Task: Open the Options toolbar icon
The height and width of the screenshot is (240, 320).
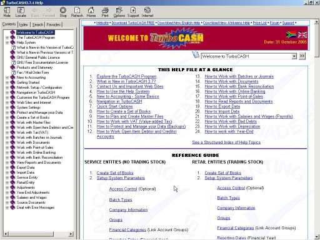Action: click(x=119, y=12)
